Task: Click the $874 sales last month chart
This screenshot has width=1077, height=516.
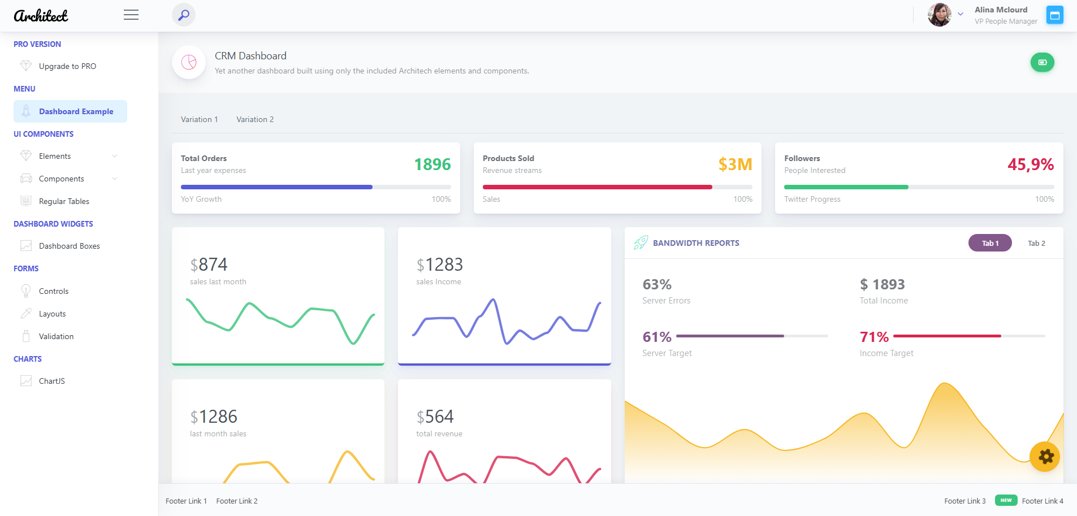Action: tap(280, 320)
